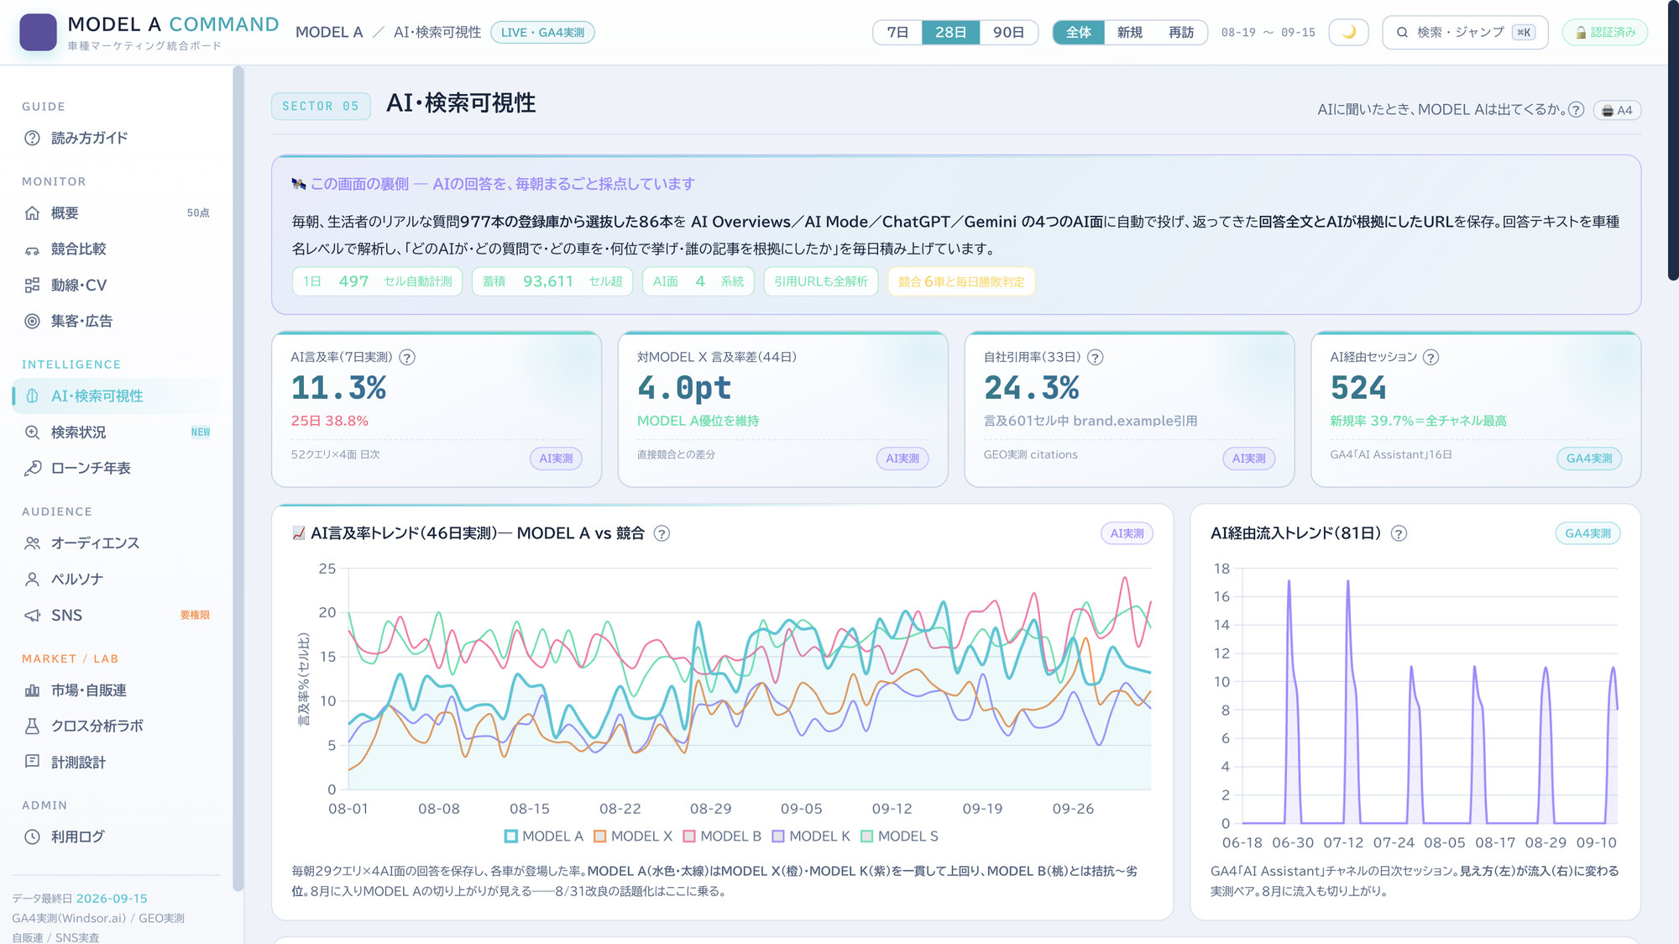The image size is (1679, 944).
Task: Click help icon beside AI言及率(7日実測)
Action: tap(407, 357)
